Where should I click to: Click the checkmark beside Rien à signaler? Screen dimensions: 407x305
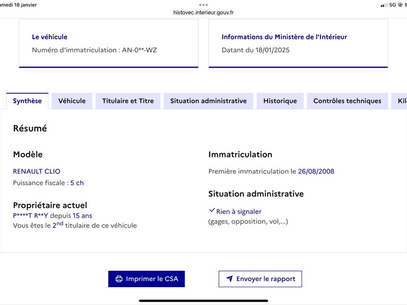(x=212, y=210)
